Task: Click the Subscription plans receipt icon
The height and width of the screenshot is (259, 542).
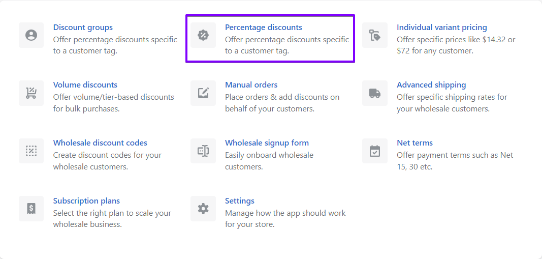Action: pyautogui.click(x=31, y=209)
